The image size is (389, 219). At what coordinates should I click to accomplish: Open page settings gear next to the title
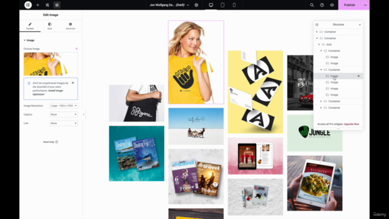coord(196,5)
